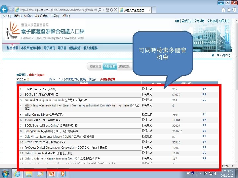Click the Gale Virtual Reference Library row name
The image size is (238, 178).
coord(59,136)
